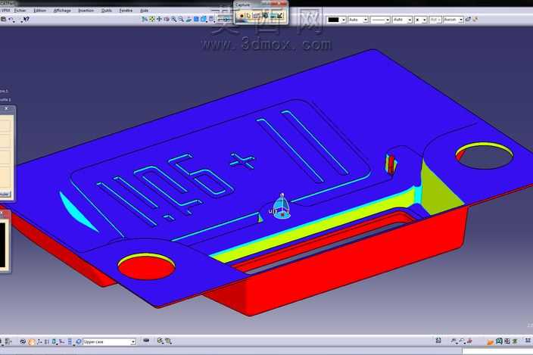Click the orange icon in the bottom-right toolbar
Viewport: 533px width, 355px height.
[x=490, y=341]
